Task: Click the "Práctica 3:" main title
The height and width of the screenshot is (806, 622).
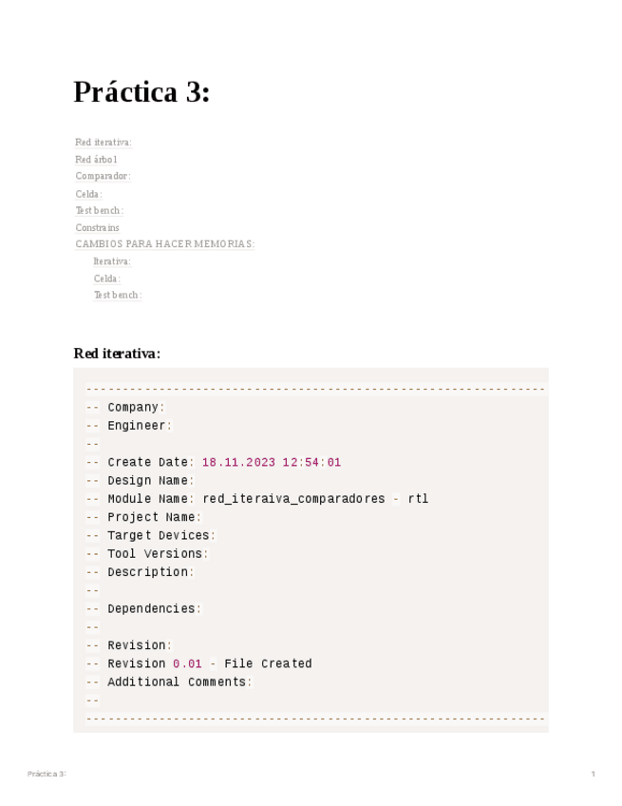Action: pyautogui.click(x=141, y=92)
